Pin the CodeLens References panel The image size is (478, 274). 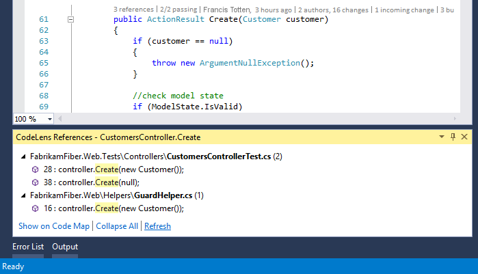[x=453, y=137]
